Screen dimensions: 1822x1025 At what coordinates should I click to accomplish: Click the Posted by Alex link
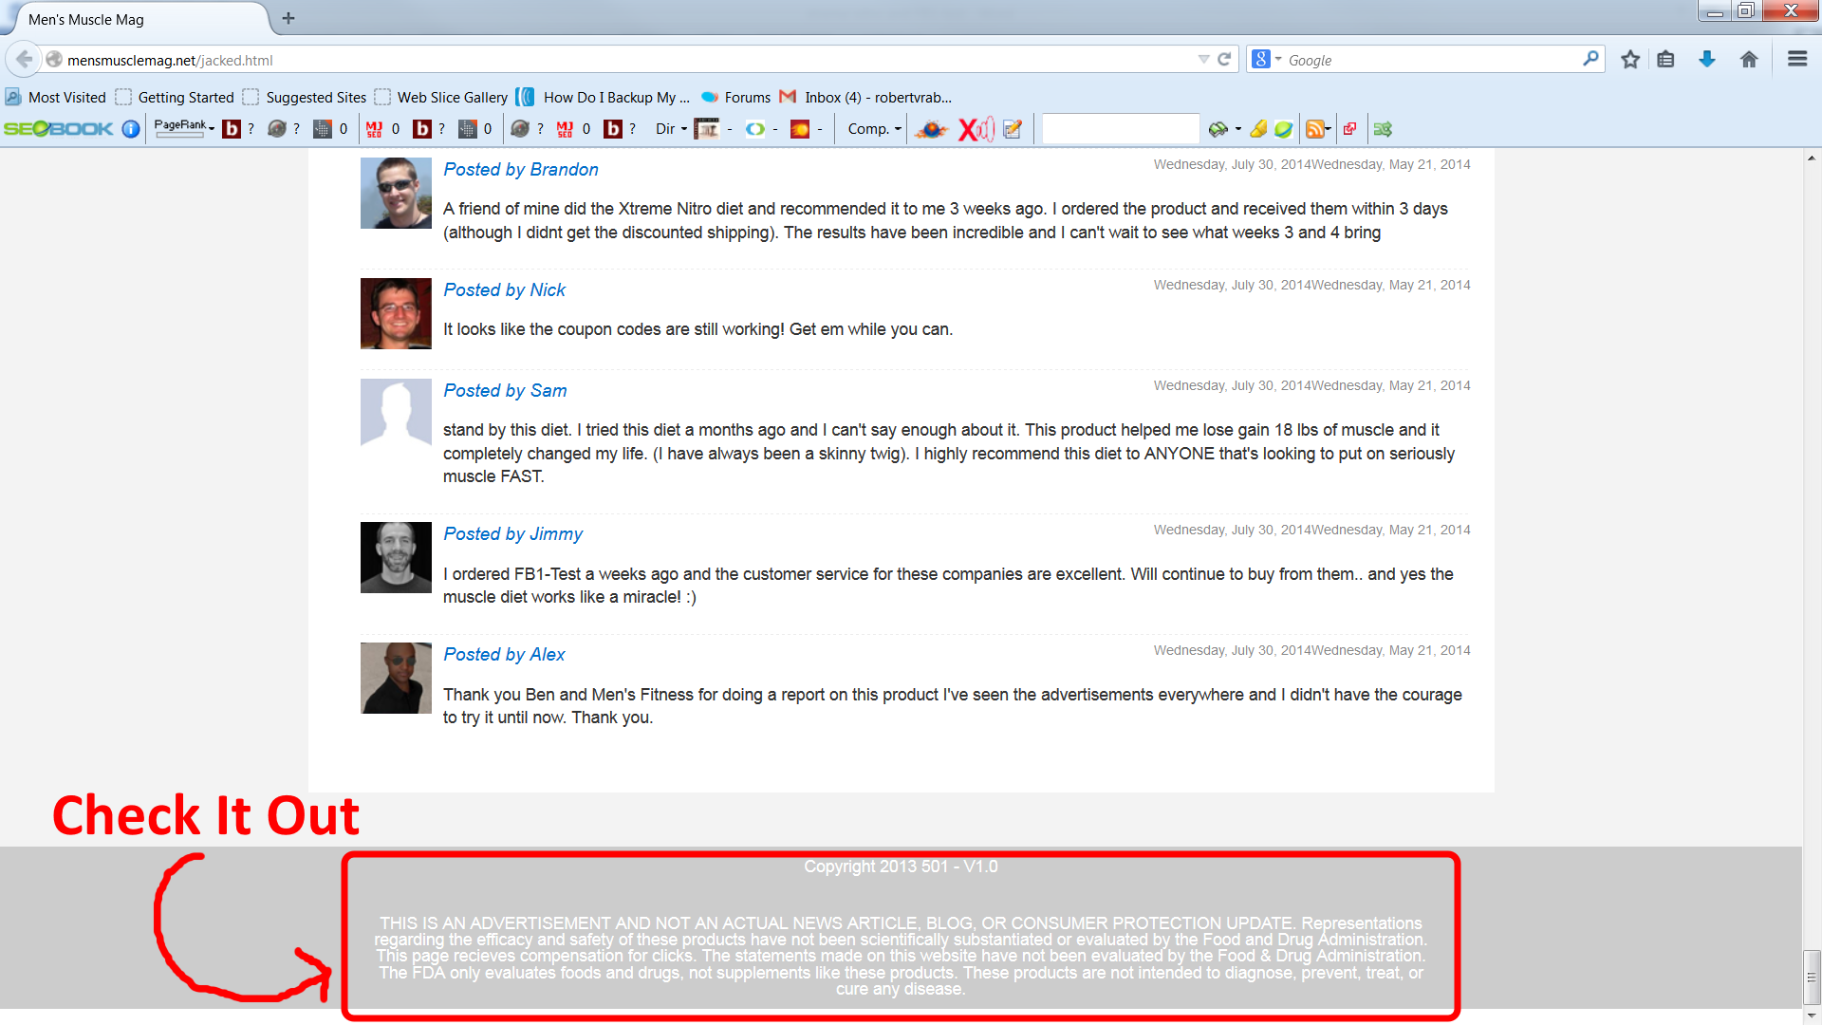click(504, 654)
